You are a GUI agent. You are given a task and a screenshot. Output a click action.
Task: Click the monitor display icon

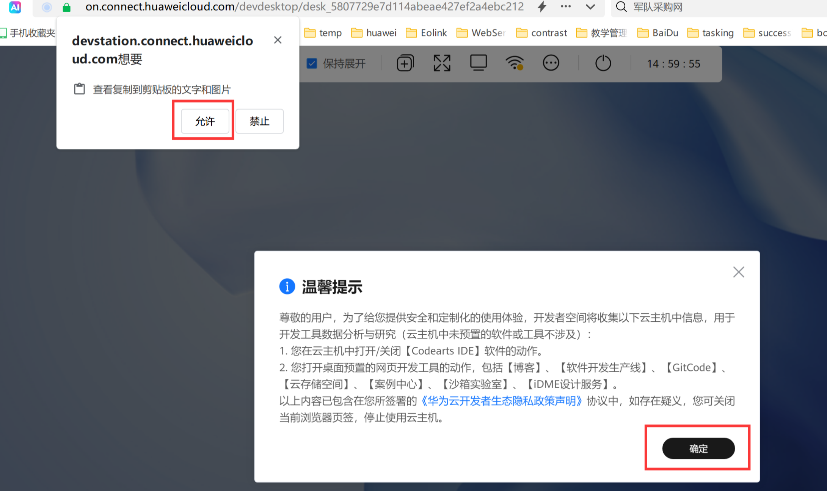click(479, 63)
